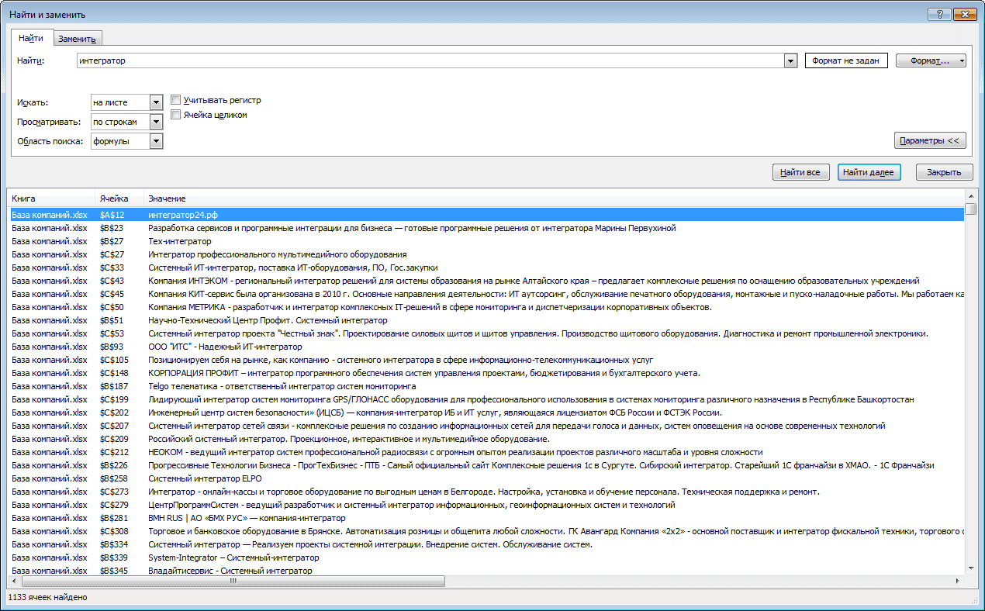
Task: Collapse options with Параметры << button
Action: [x=930, y=141]
